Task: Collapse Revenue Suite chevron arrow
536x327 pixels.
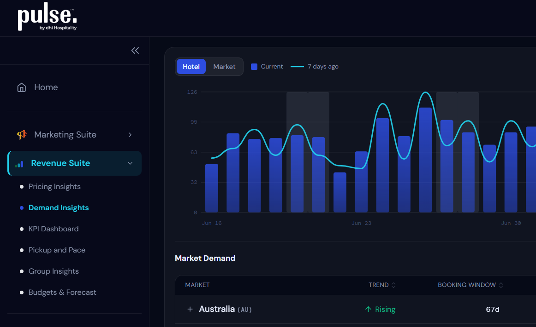Action: [130, 163]
